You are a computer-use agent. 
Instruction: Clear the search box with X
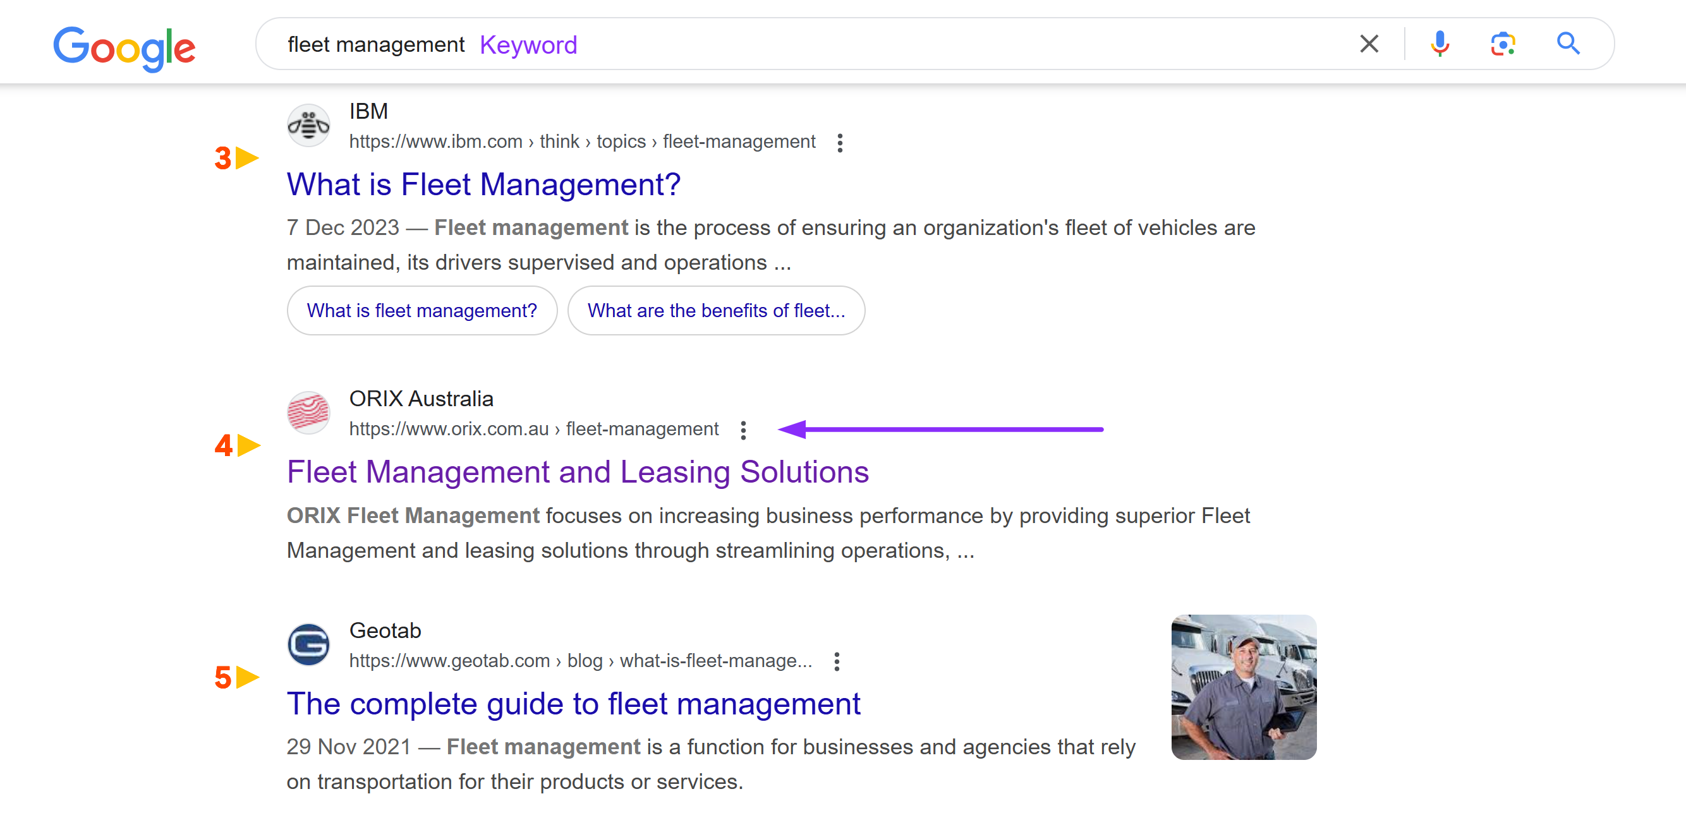point(1369,44)
